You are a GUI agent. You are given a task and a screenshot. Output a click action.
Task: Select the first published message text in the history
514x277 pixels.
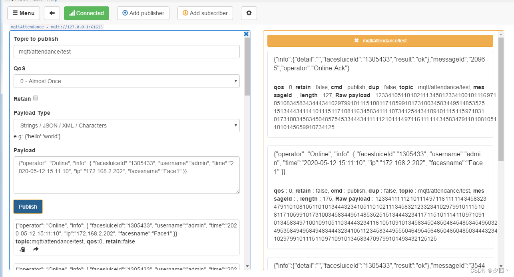pos(127,229)
